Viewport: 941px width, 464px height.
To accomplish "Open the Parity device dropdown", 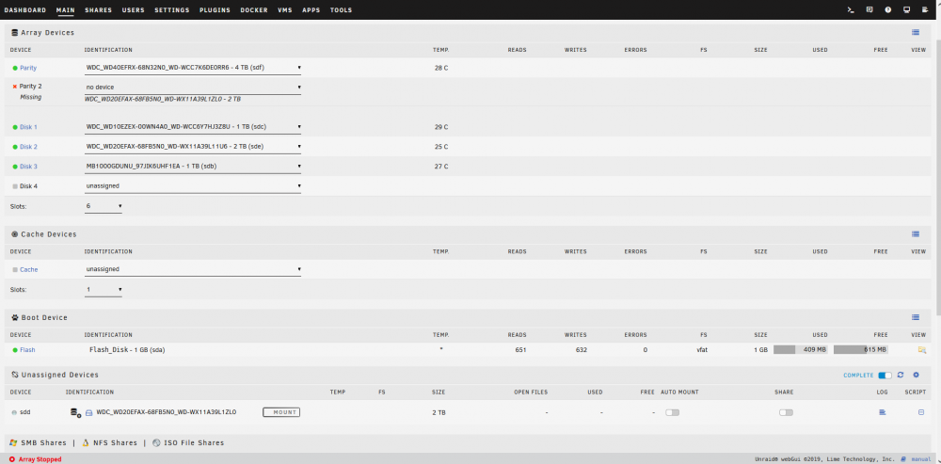I will 193,68.
